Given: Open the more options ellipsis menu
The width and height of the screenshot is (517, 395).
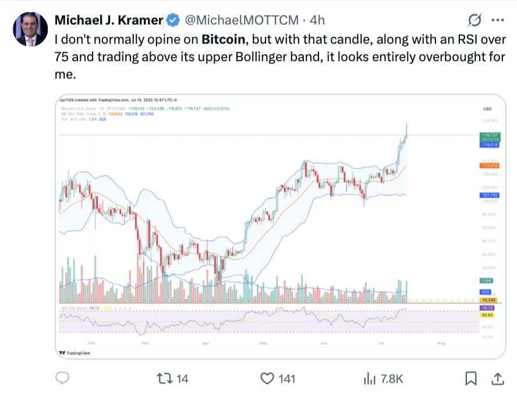Looking at the screenshot, I should [496, 20].
